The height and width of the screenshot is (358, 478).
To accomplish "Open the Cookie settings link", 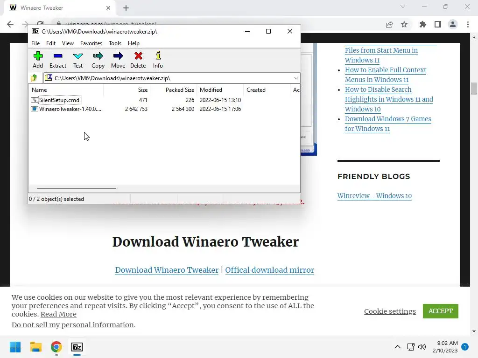I will click(390, 311).
